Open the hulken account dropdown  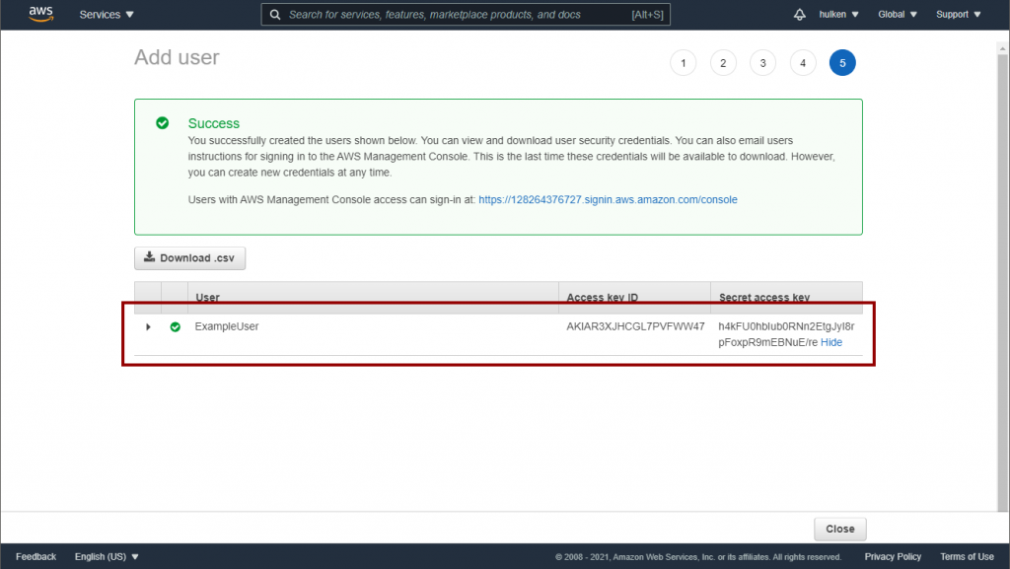click(x=839, y=15)
